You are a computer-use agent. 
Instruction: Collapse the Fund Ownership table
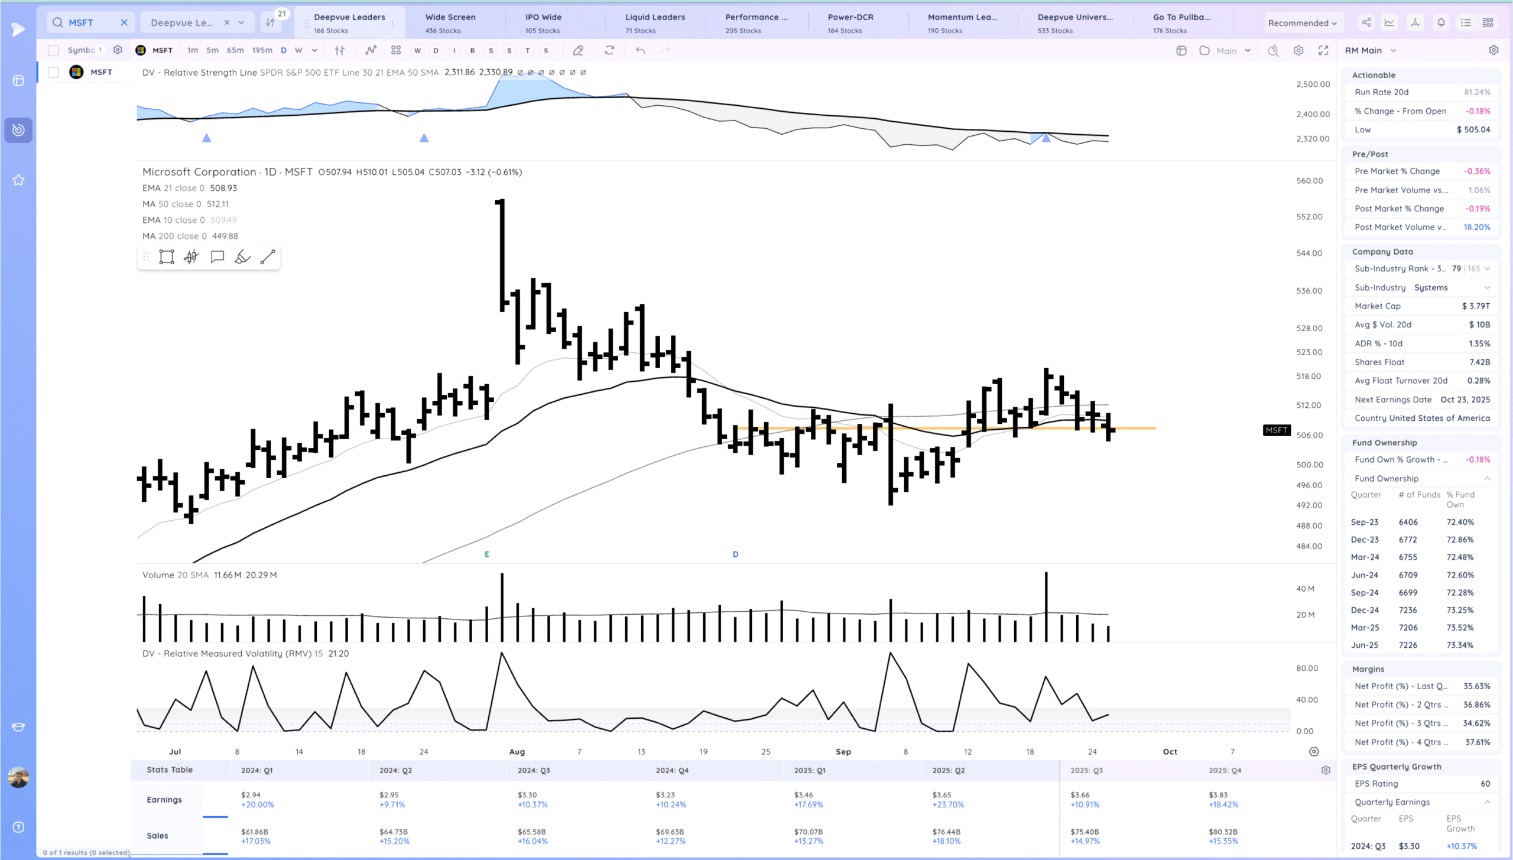(x=1488, y=478)
